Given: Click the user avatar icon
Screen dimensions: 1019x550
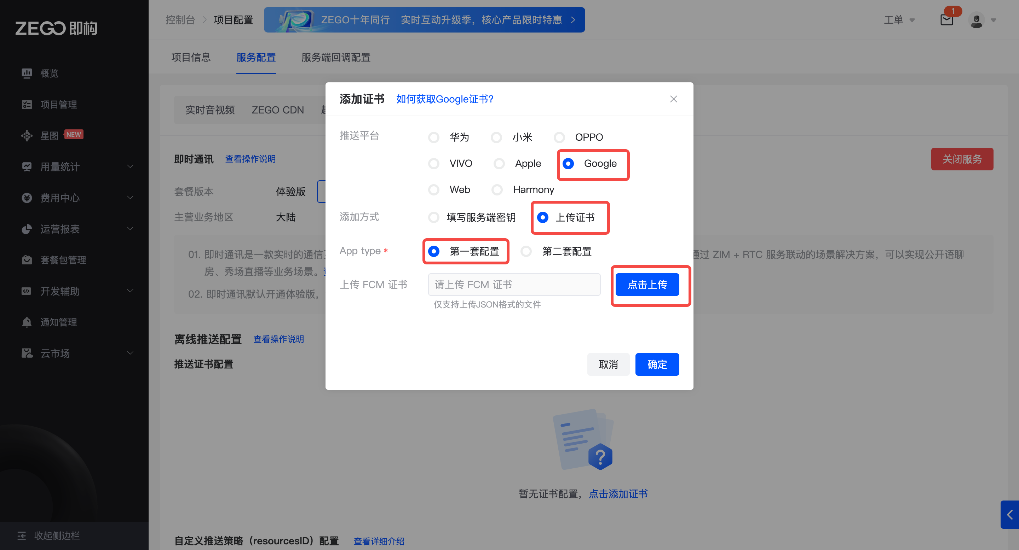Looking at the screenshot, I should [x=976, y=20].
